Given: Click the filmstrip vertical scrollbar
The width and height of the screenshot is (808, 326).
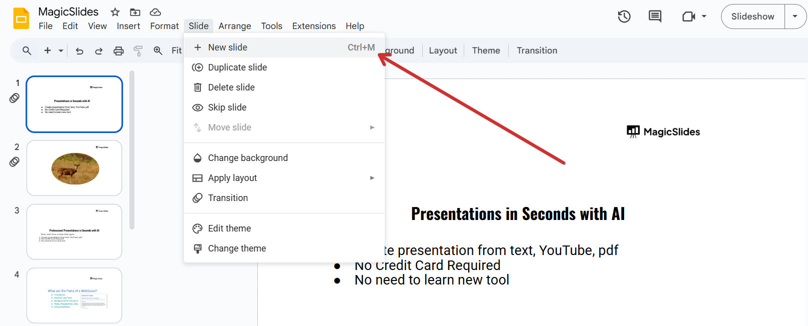Looking at the screenshot, I should (x=132, y=150).
